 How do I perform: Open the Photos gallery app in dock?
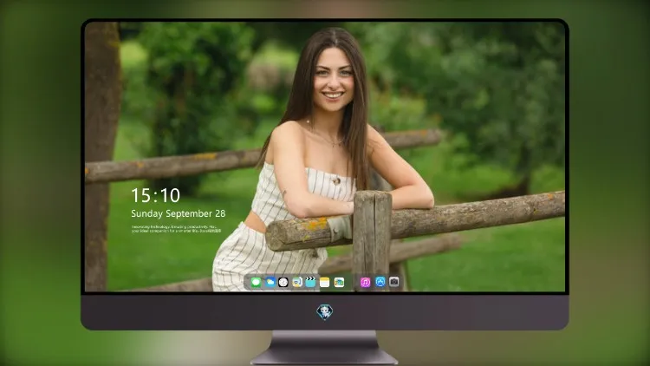click(339, 283)
